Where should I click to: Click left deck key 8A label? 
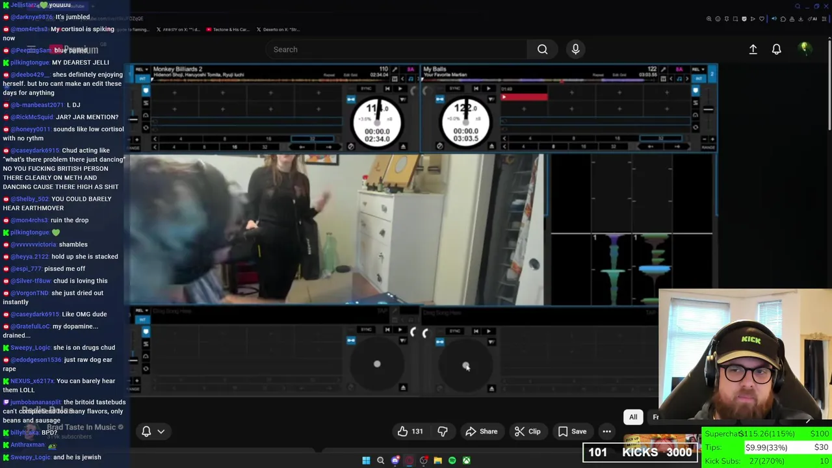(410, 70)
